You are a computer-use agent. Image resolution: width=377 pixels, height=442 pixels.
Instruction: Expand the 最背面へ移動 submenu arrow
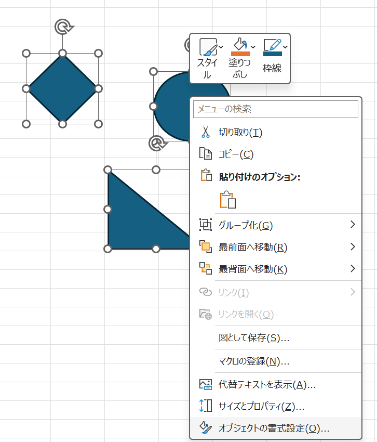[353, 268]
